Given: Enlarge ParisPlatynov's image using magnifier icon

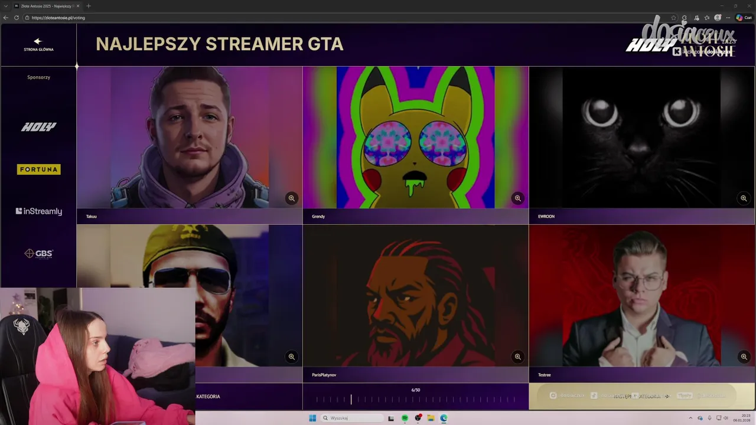Looking at the screenshot, I should pyautogui.click(x=518, y=357).
